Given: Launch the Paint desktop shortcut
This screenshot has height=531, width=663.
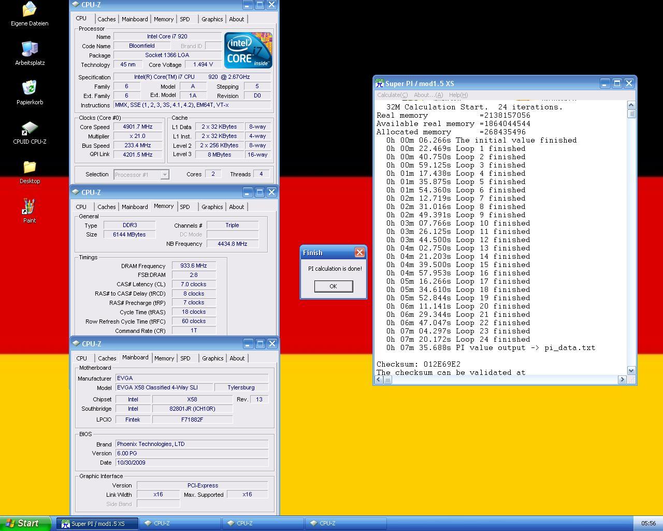Looking at the screenshot, I should pos(30,211).
